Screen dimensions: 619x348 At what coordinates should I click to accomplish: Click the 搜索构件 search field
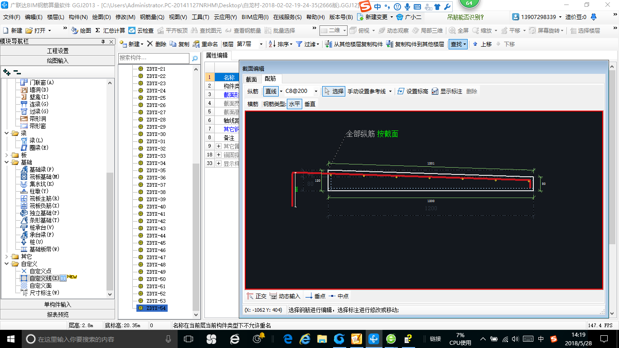pyautogui.click(x=154, y=58)
